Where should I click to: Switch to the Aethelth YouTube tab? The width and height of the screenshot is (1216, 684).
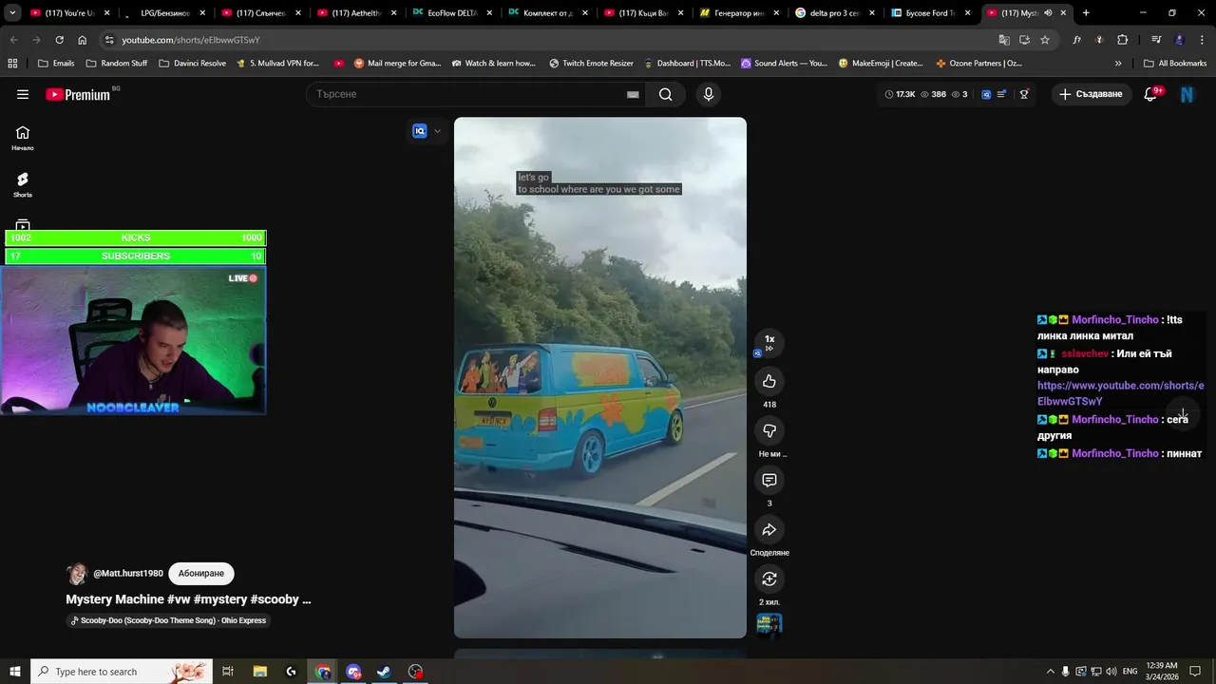point(354,13)
